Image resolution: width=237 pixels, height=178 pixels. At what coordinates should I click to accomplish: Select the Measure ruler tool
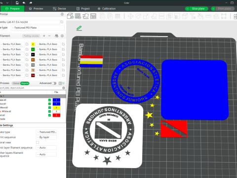(208, 16)
